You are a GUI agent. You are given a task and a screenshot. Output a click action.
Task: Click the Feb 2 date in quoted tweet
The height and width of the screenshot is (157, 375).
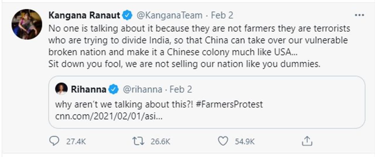tap(181, 89)
